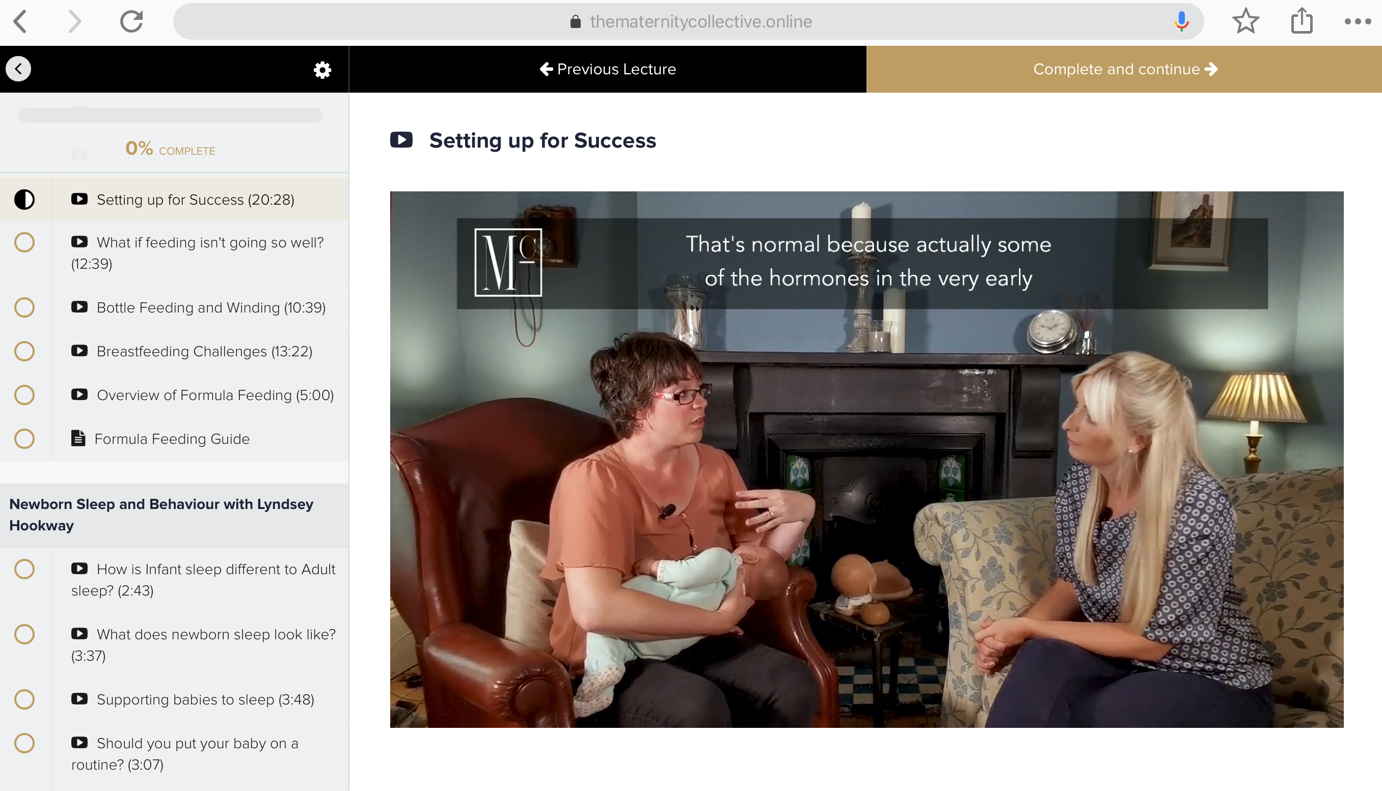The image size is (1382, 791).
Task: Toggle completion circle for Overview of Formula Feeding
Action: coord(24,395)
